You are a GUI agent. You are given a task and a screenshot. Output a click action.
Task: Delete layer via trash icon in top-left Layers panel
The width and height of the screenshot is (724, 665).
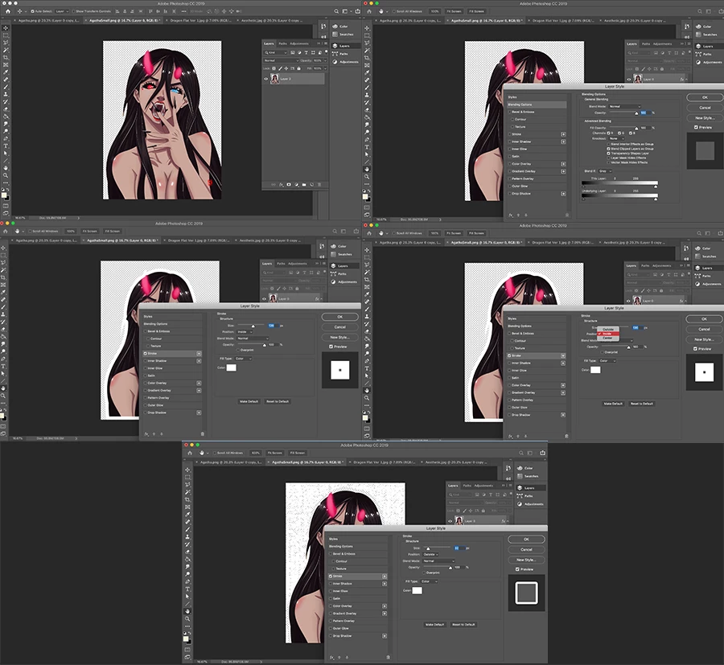coord(319,185)
